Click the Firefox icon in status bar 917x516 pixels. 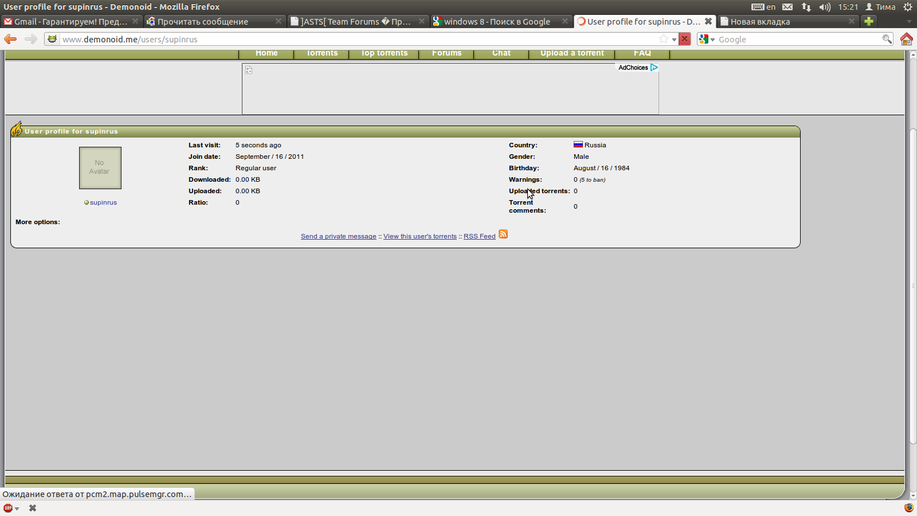pos(909,507)
